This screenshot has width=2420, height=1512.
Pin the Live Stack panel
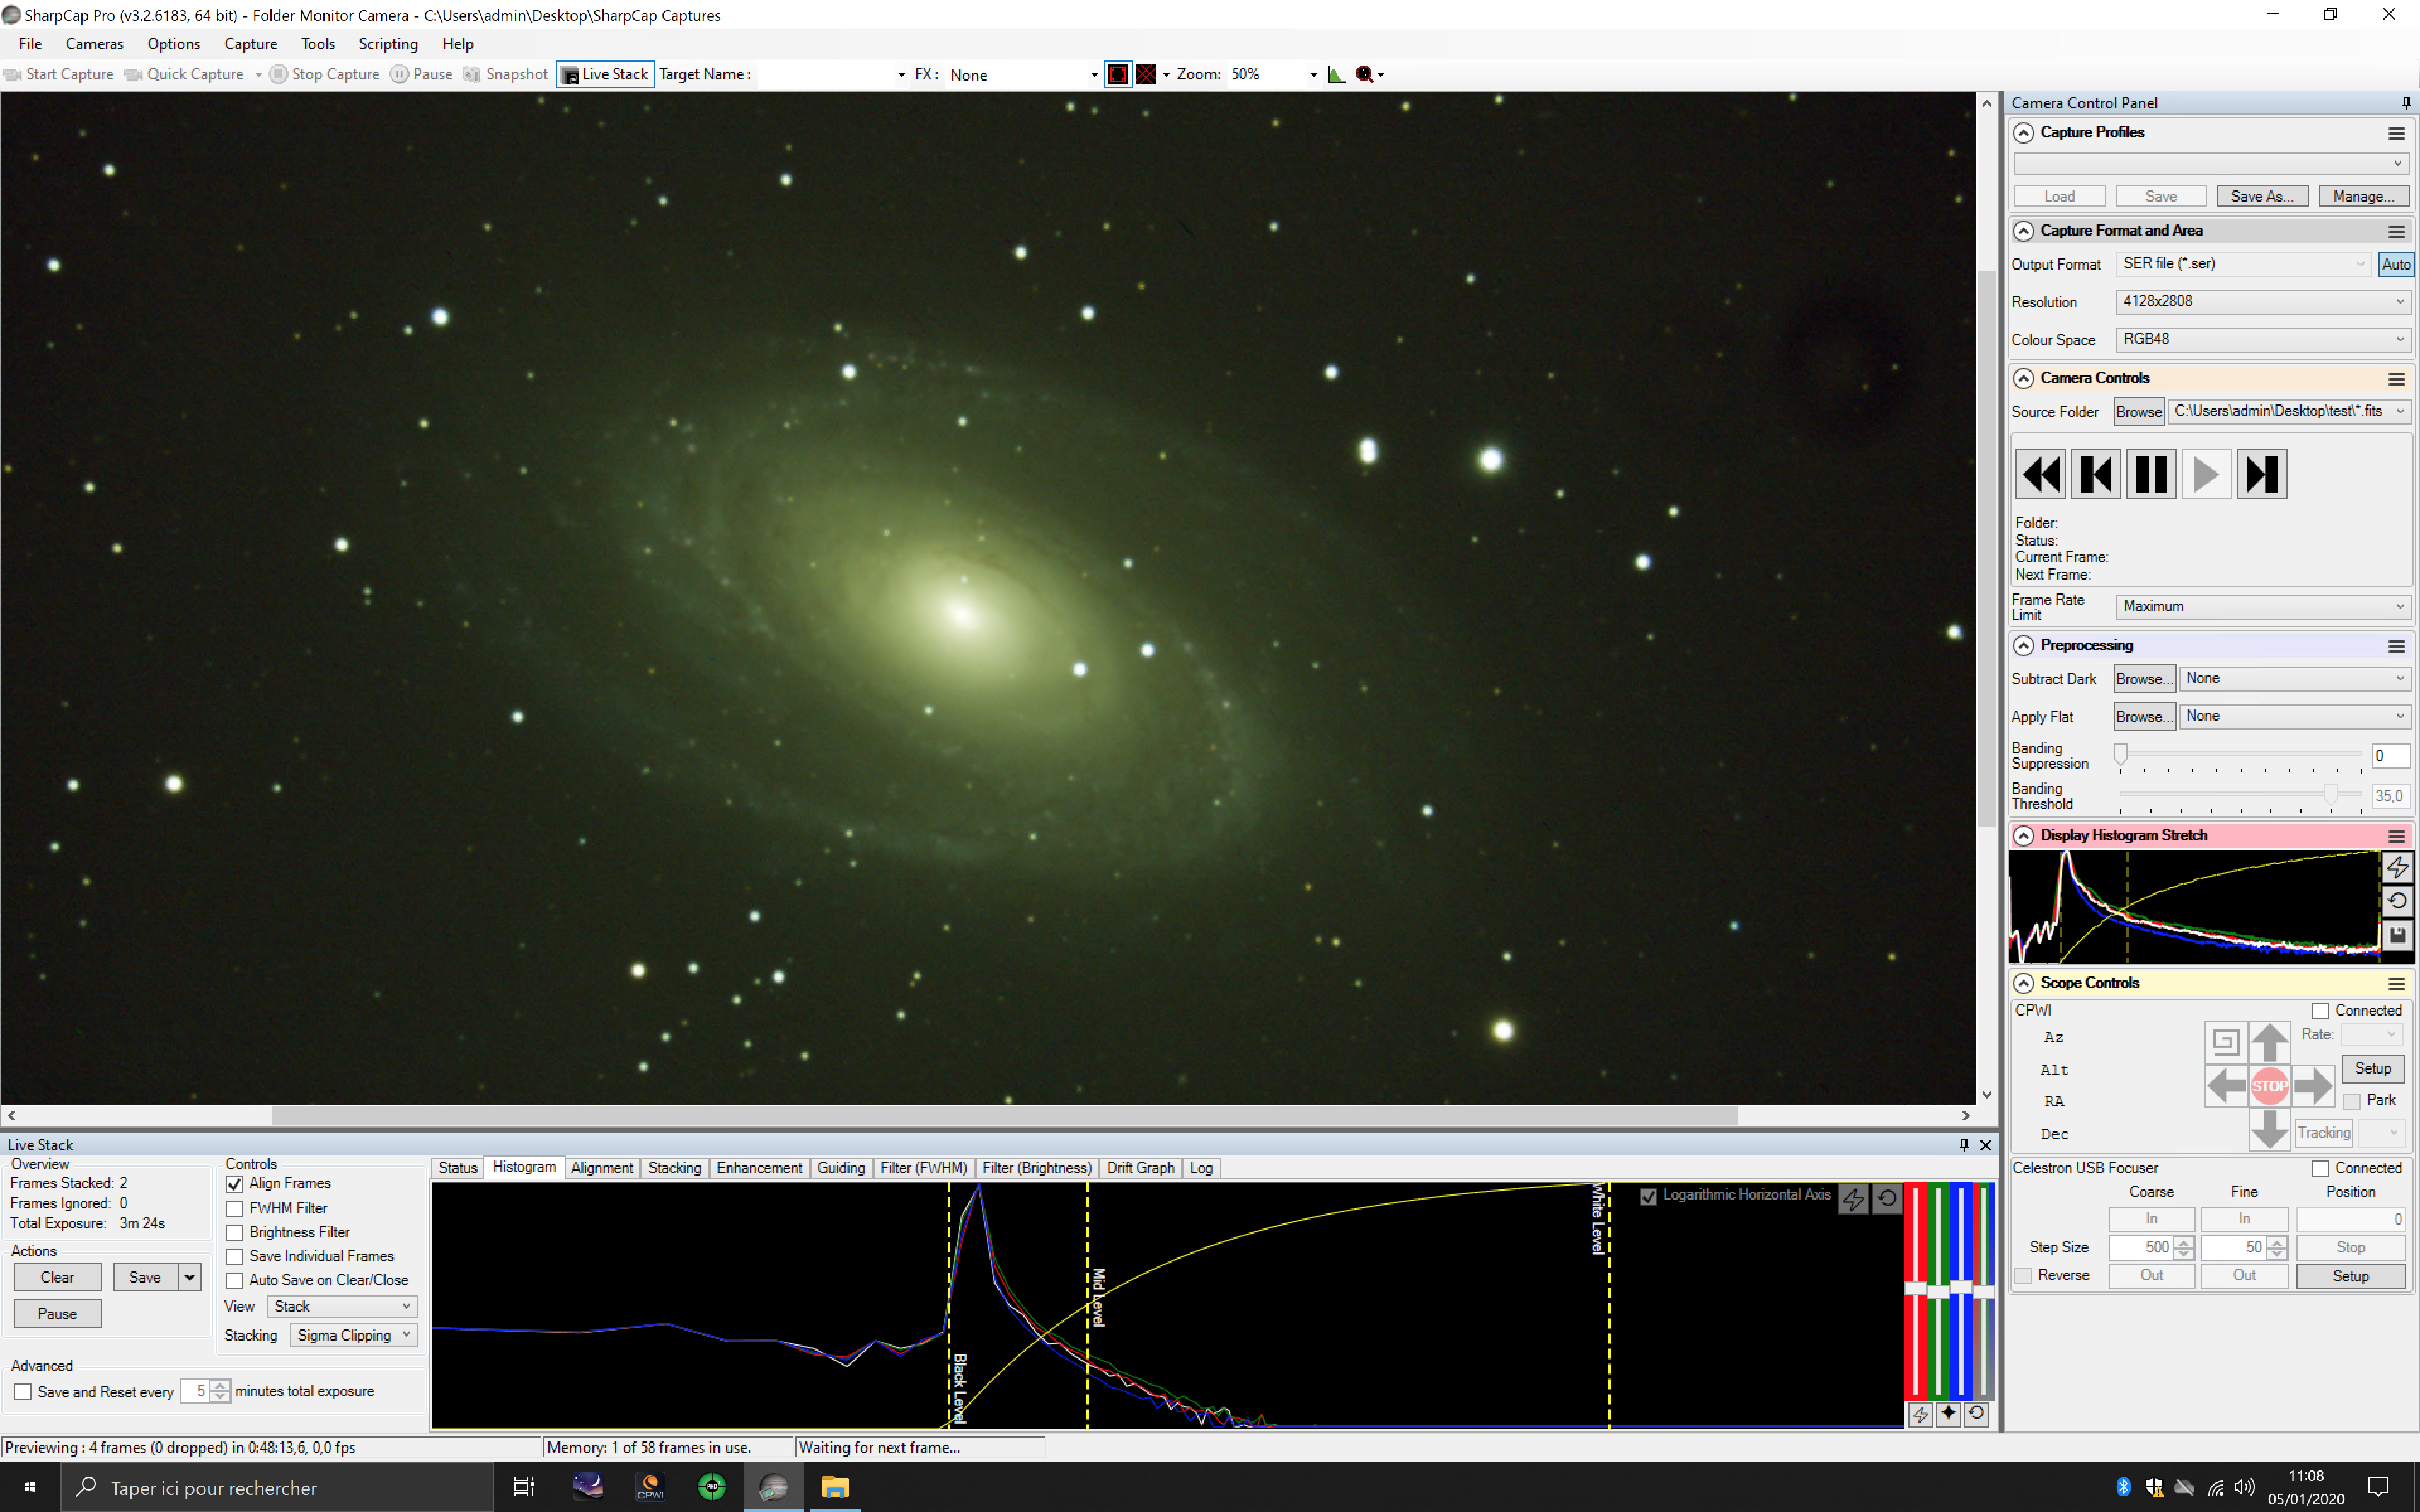tap(1964, 1145)
